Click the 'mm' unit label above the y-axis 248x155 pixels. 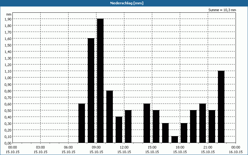tap(9, 14)
